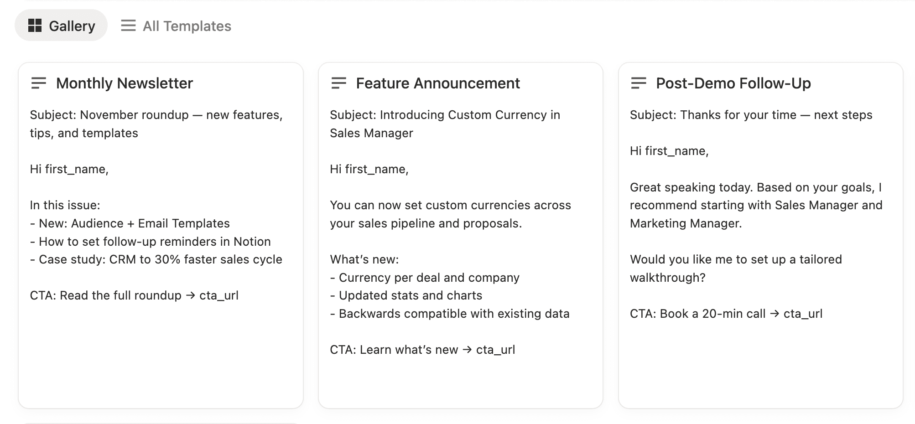Click the All Templates list icon
The image size is (915, 424).
(128, 26)
